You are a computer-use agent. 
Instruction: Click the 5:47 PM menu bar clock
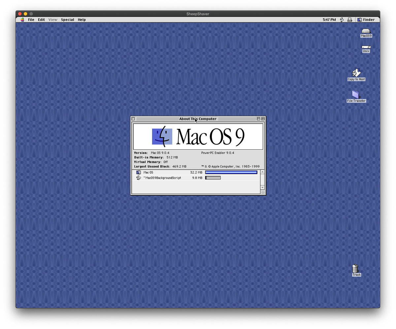point(329,20)
